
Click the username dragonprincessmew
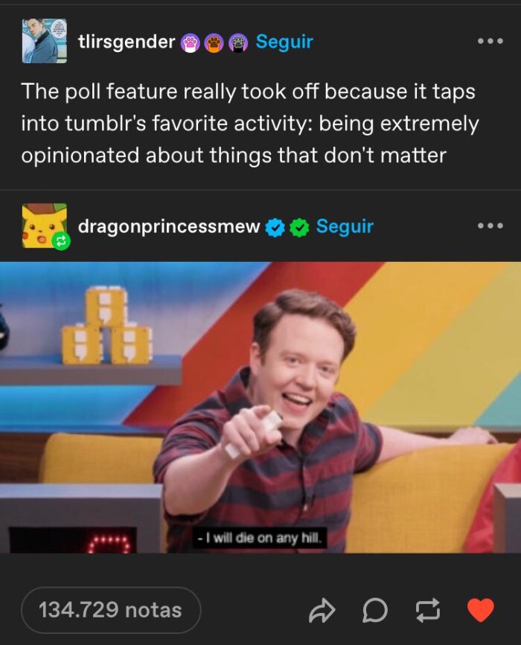coord(169,226)
